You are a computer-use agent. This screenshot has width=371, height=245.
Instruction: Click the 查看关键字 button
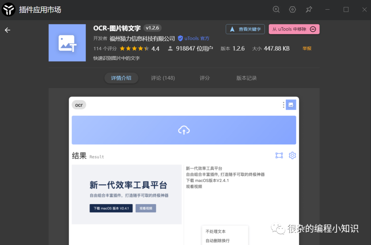[x=245, y=29]
